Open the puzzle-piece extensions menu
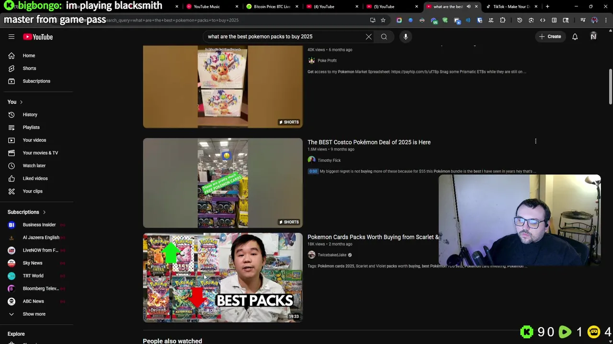The height and width of the screenshot is (344, 613). point(502,20)
